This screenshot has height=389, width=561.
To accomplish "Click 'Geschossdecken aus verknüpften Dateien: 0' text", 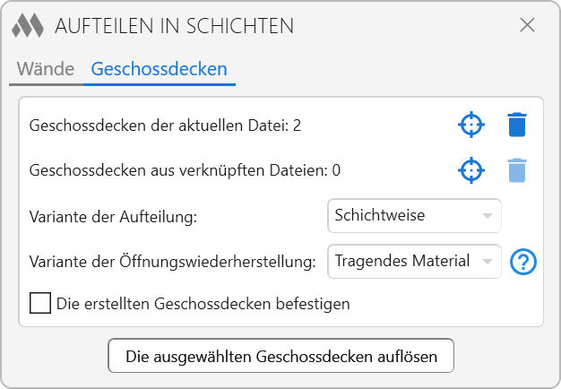I will point(185,170).
